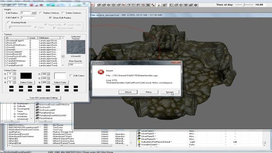272x153 pixels.
Task: Select the 000TESTCELL cell row
Action: [x=68, y=125]
